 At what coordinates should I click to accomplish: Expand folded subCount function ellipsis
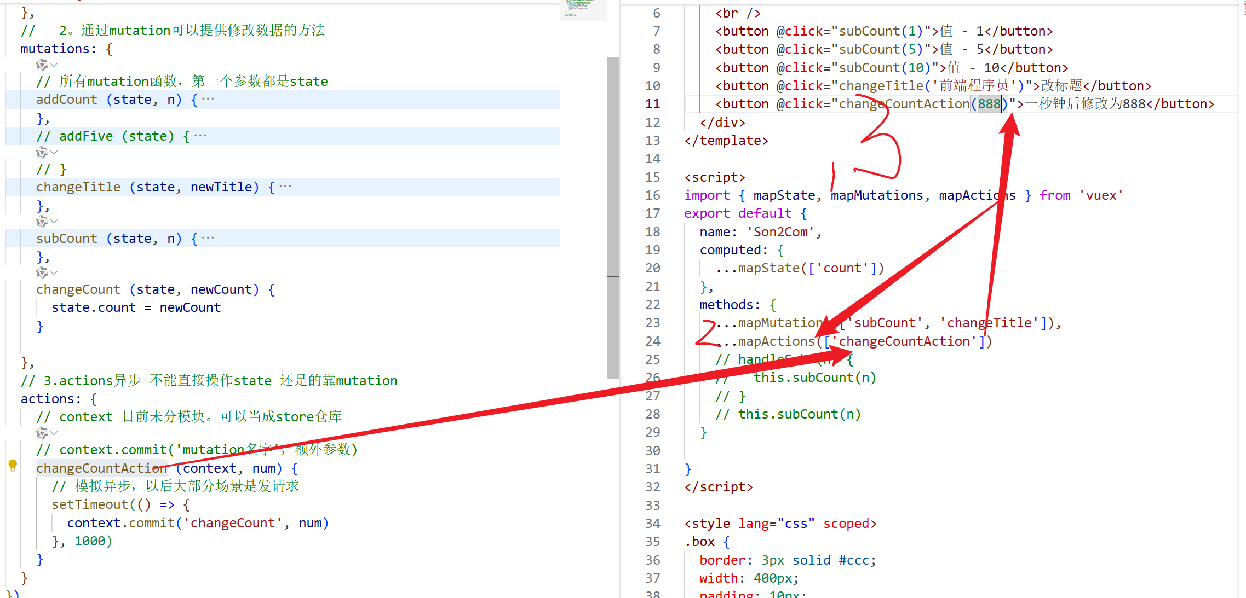[x=208, y=239]
